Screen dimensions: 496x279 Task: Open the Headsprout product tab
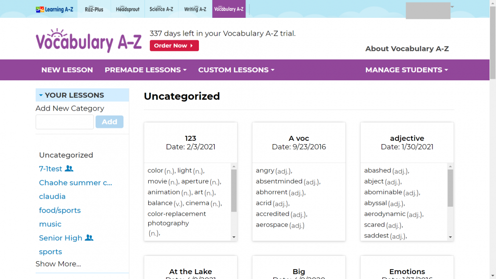coord(127,9)
